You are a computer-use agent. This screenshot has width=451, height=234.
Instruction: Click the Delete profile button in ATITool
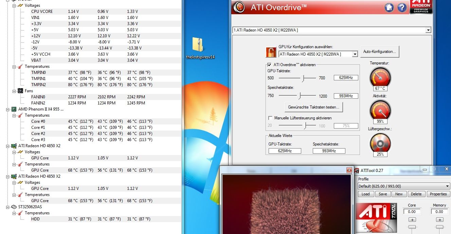coord(416,194)
